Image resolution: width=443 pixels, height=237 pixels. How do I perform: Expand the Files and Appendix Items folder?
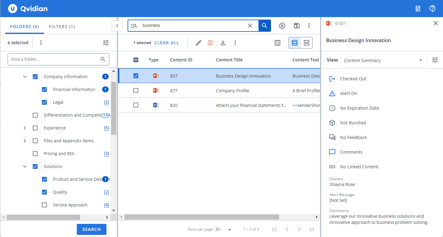point(25,141)
